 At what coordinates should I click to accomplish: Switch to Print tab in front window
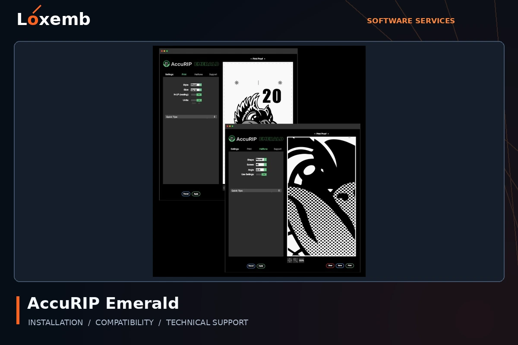(x=249, y=149)
